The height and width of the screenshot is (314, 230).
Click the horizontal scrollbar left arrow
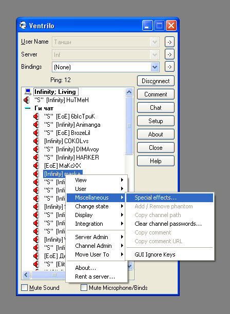[x=26, y=275]
